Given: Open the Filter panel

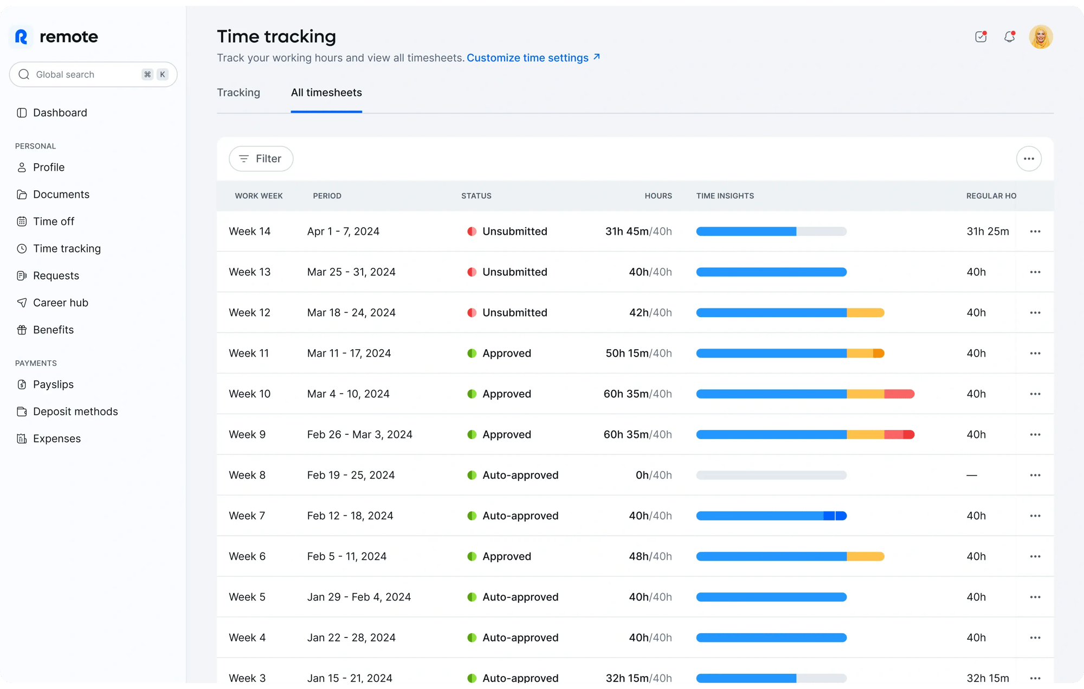Looking at the screenshot, I should point(261,158).
